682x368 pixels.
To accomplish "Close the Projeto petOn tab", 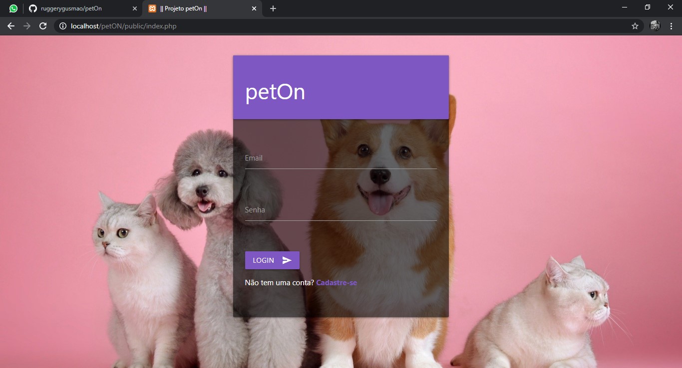I will pos(254,8).
